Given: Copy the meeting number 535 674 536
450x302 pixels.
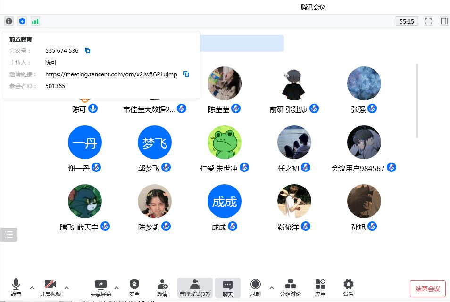Looking at the screenshot, I should (87, 50).
